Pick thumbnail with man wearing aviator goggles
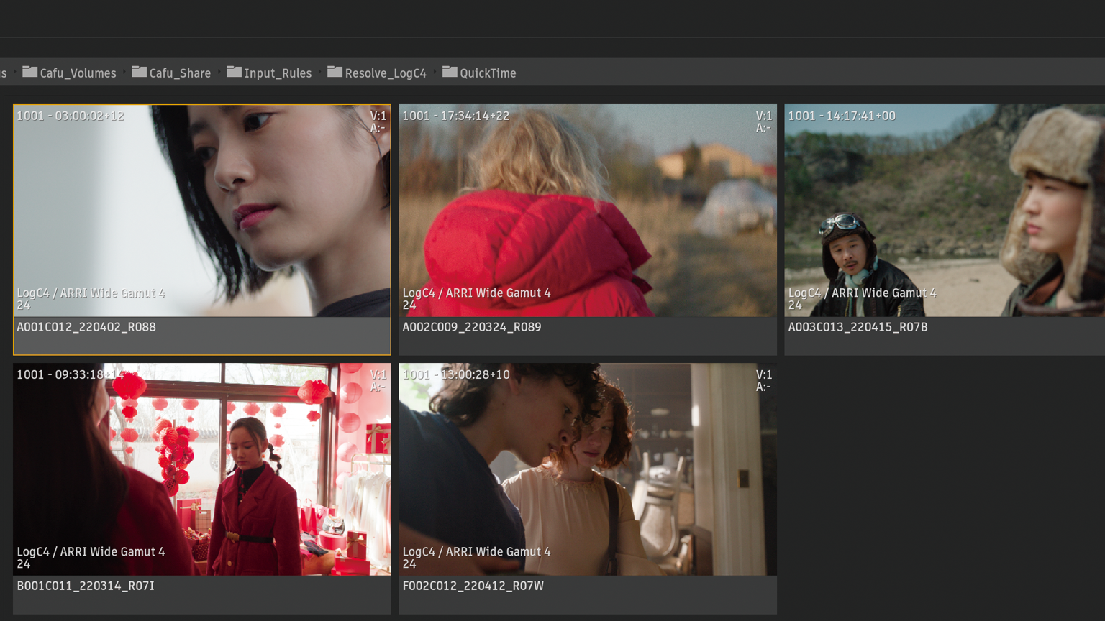This screenshot has width=1105, height=621. click(x=944, y=211)
